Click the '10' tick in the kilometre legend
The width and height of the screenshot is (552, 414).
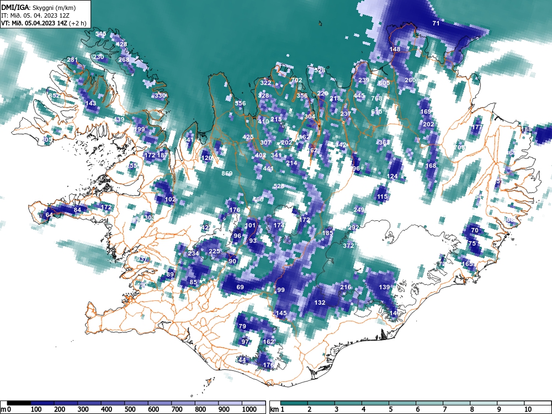(x=528, y=410)
